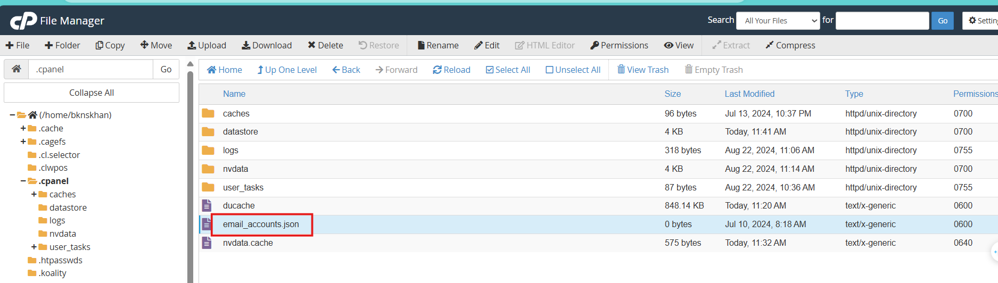This screenshot has width=998, height=283.
Task: Reload the file list
Action: coord(451,70)
